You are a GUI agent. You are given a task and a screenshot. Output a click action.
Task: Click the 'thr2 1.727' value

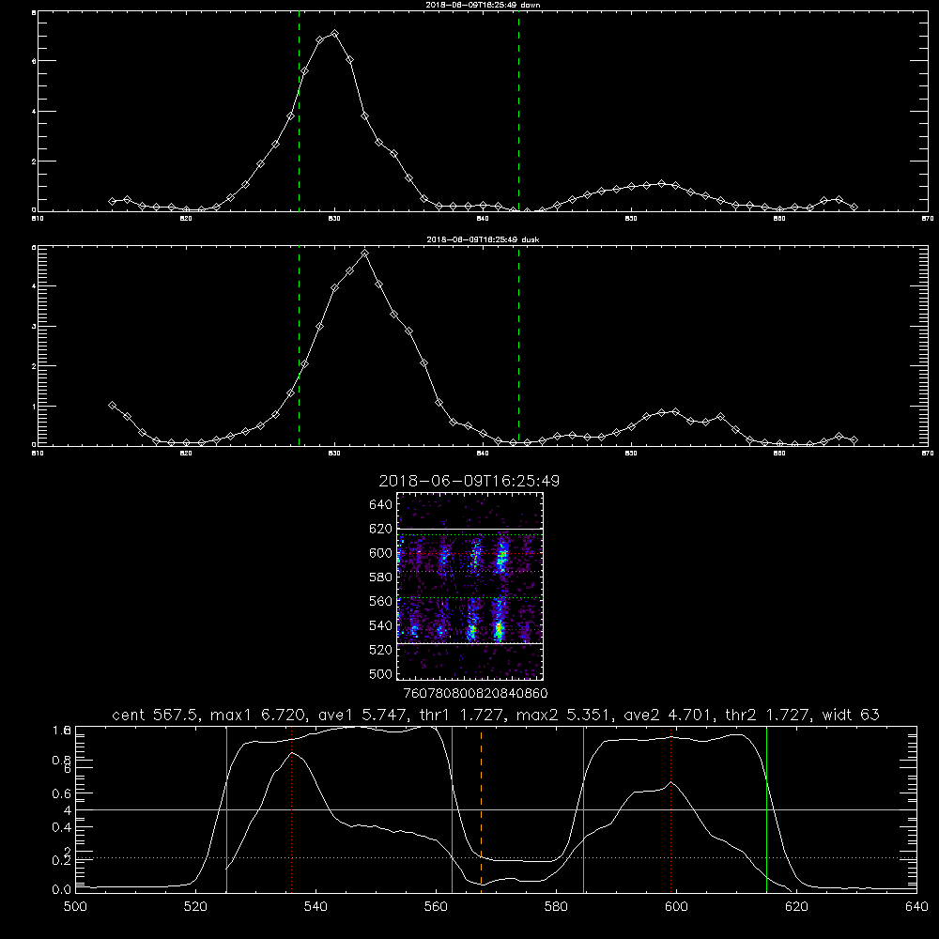tap(769, 715)
